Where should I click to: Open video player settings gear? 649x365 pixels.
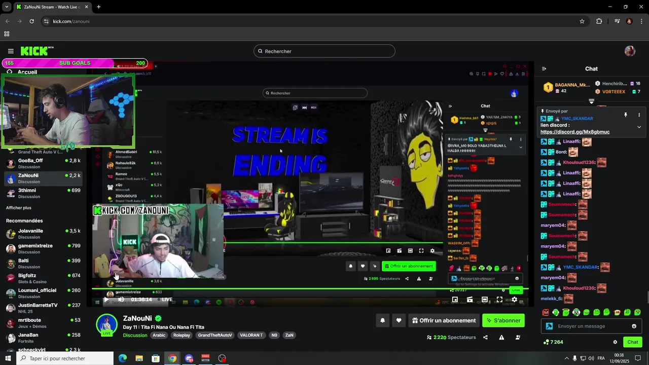(514, 300)
